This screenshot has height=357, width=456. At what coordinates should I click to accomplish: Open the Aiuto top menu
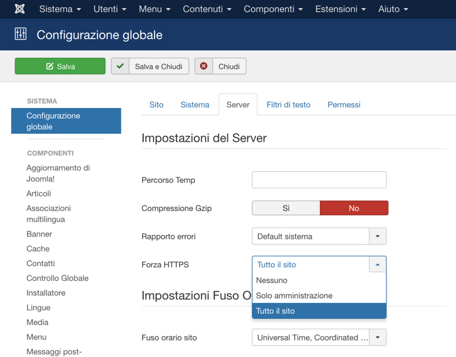393,9
